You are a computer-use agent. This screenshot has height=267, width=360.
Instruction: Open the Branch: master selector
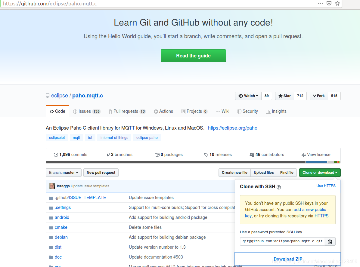tap(64, 173)
